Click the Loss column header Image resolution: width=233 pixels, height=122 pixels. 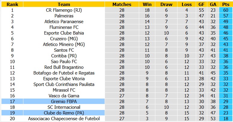(x=187, y=4)
